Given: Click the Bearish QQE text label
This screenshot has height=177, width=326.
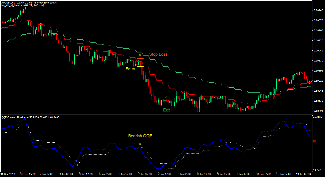Looking at the screenshot, I should click(x=140, y=136).
